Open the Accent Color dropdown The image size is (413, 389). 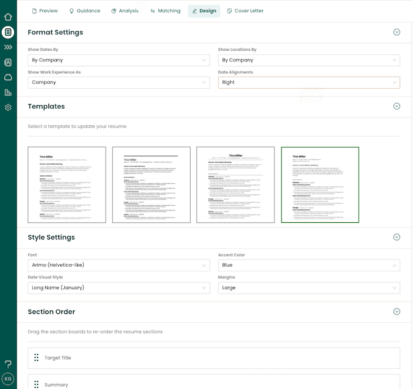click(309, 265)
